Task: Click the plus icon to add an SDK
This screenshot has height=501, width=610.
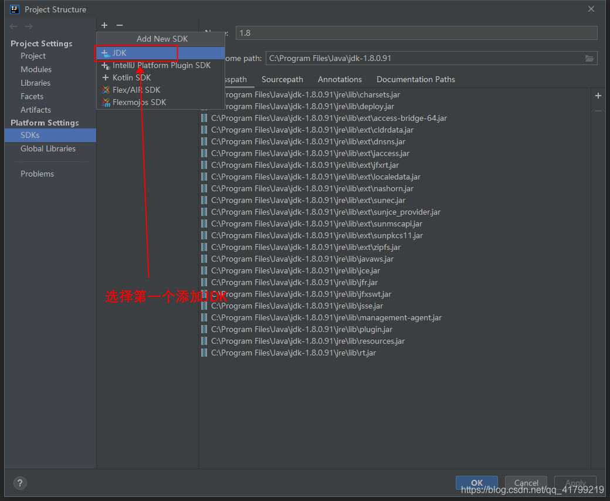Action: click(104, 25)
